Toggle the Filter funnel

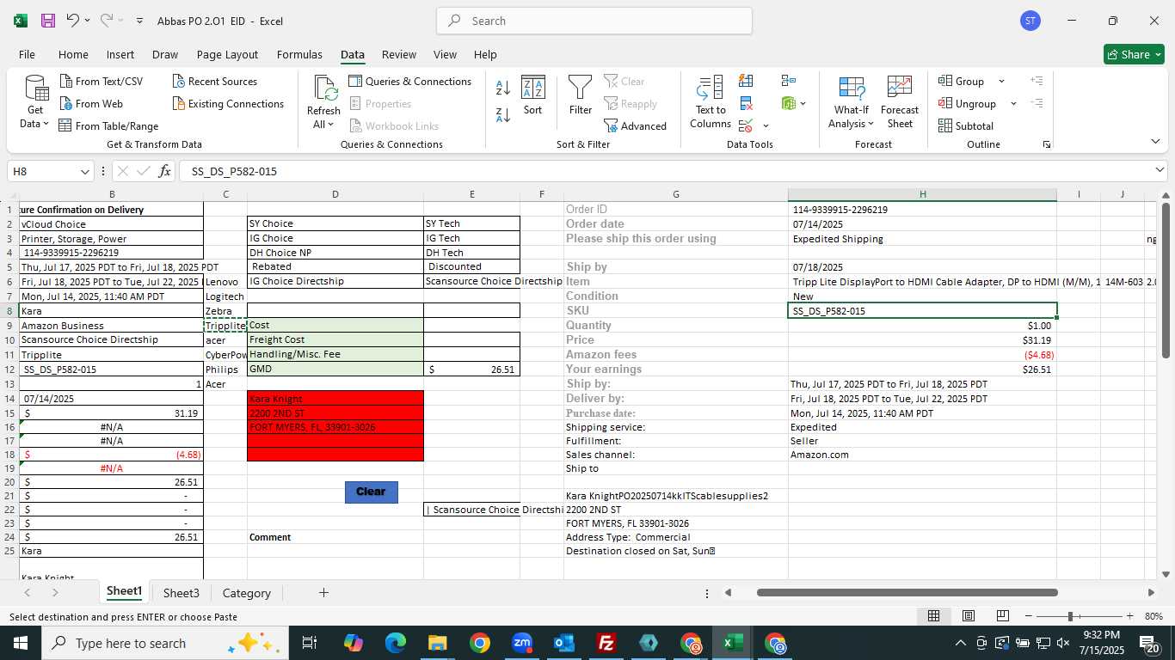pos(581,95)
